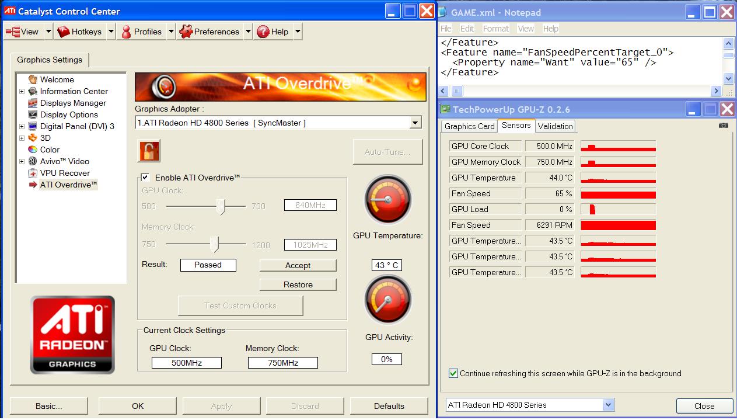This screenshot has height=420, width=737.
Task: Click the GPU Load sensor graph
Action: coord(619,209)
